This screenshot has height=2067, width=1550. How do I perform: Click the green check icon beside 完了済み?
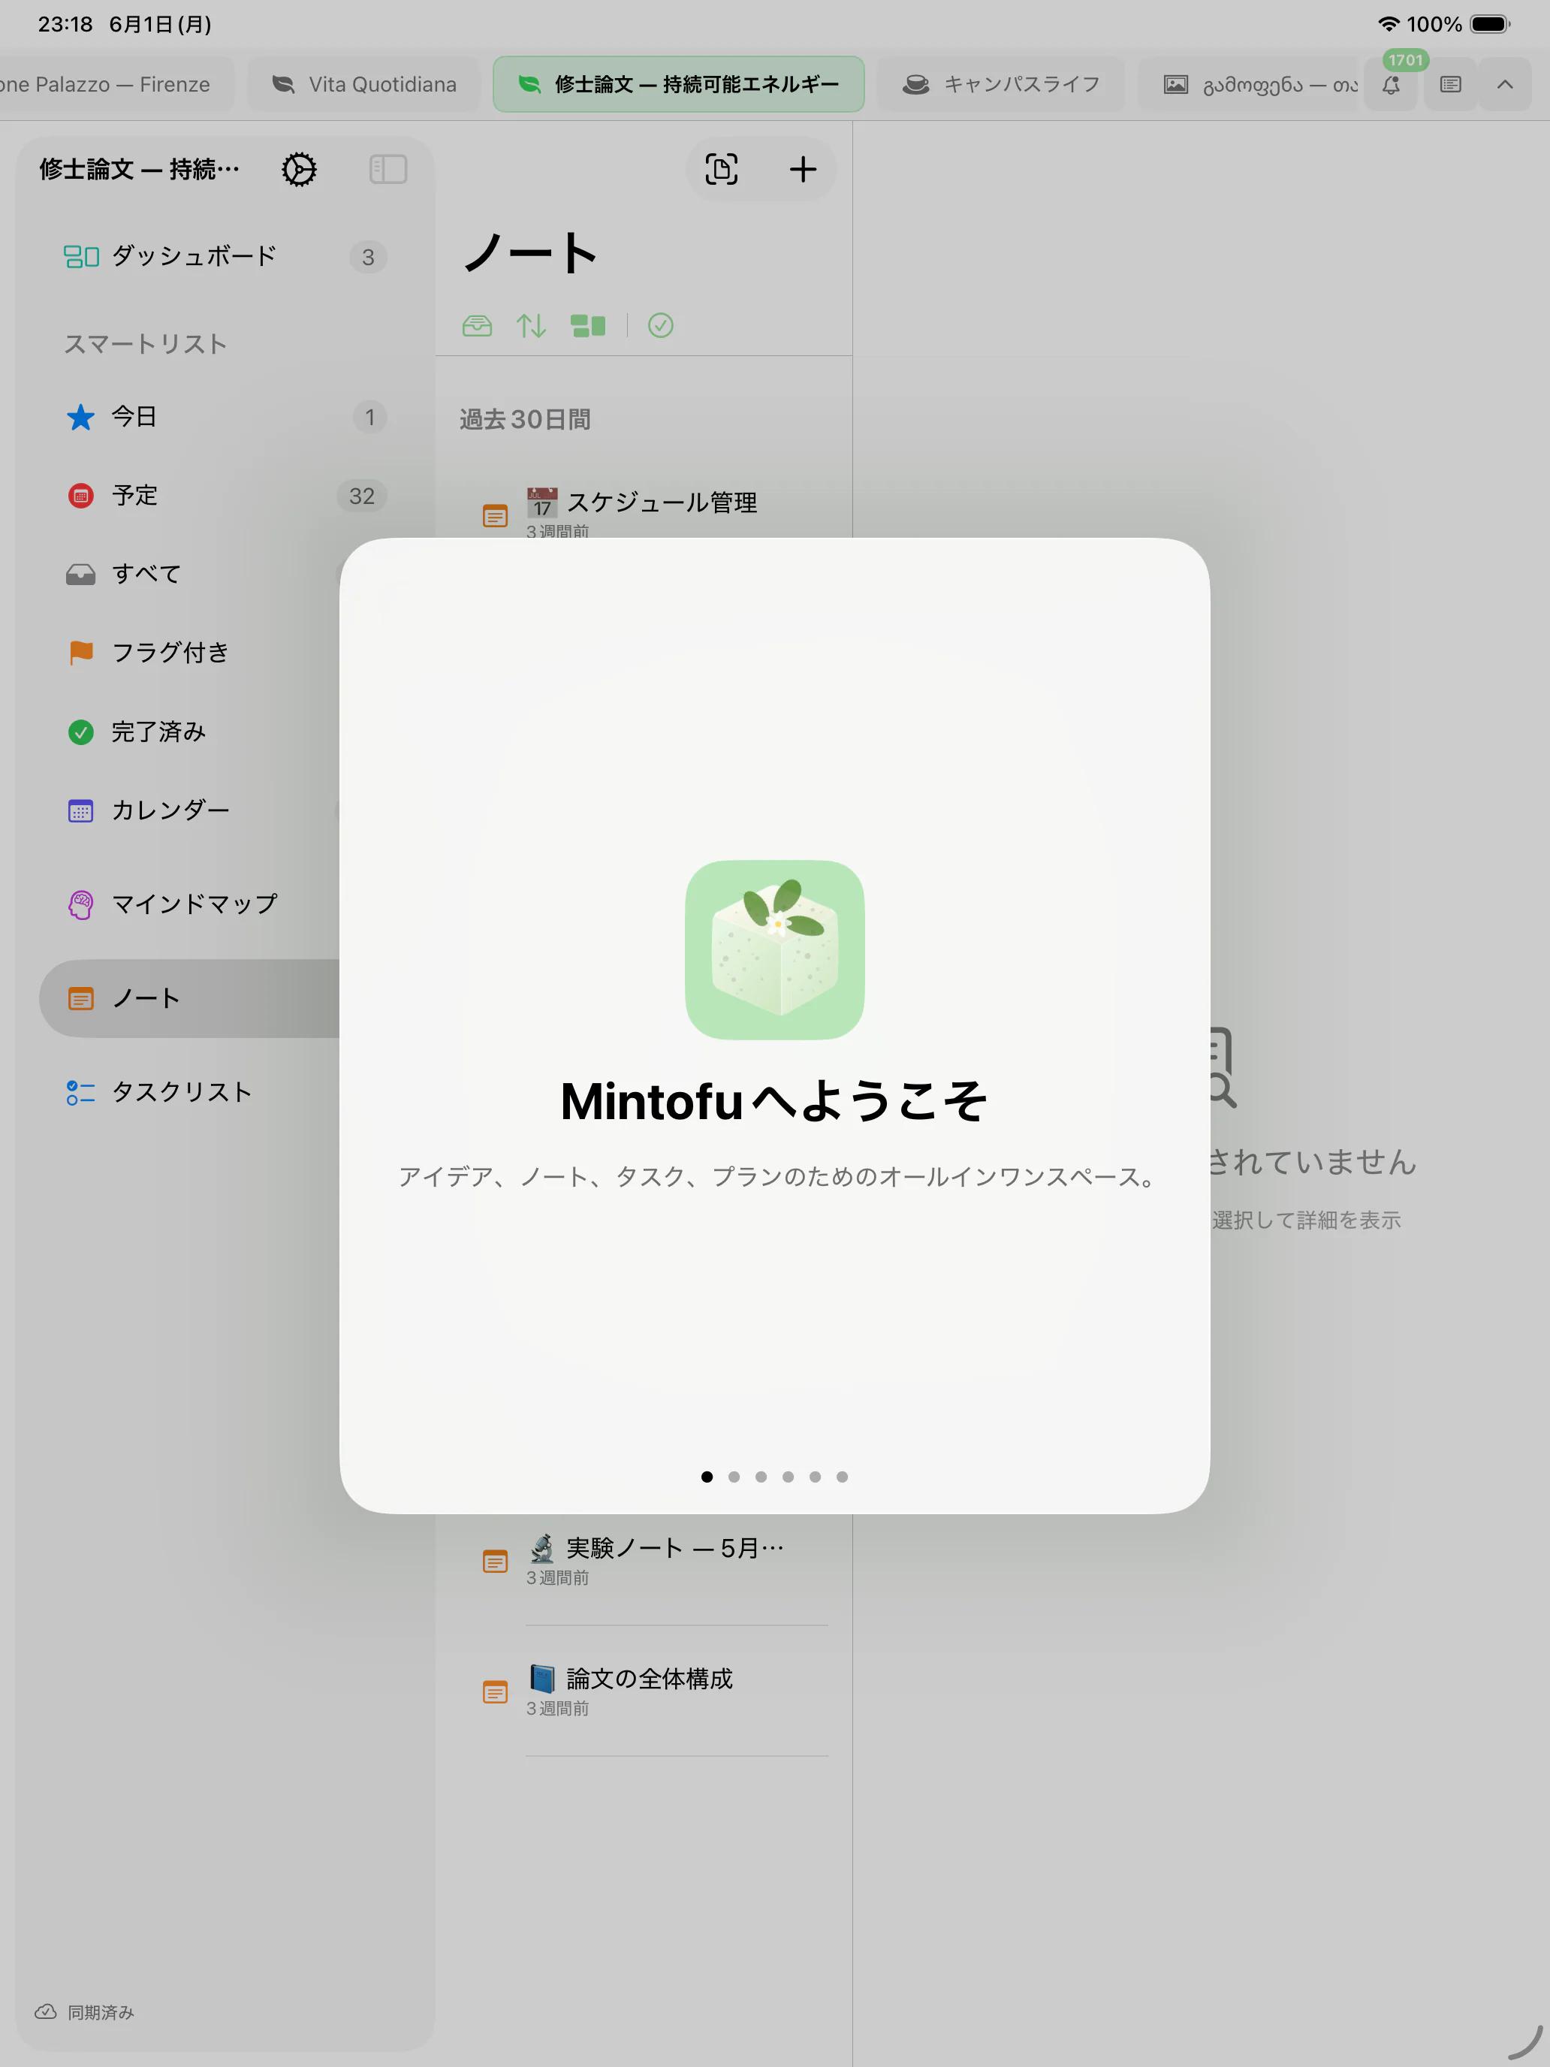(x=81, y=732)
